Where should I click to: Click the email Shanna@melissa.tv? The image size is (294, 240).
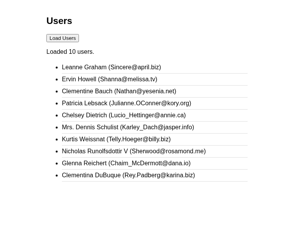(128, 79)
